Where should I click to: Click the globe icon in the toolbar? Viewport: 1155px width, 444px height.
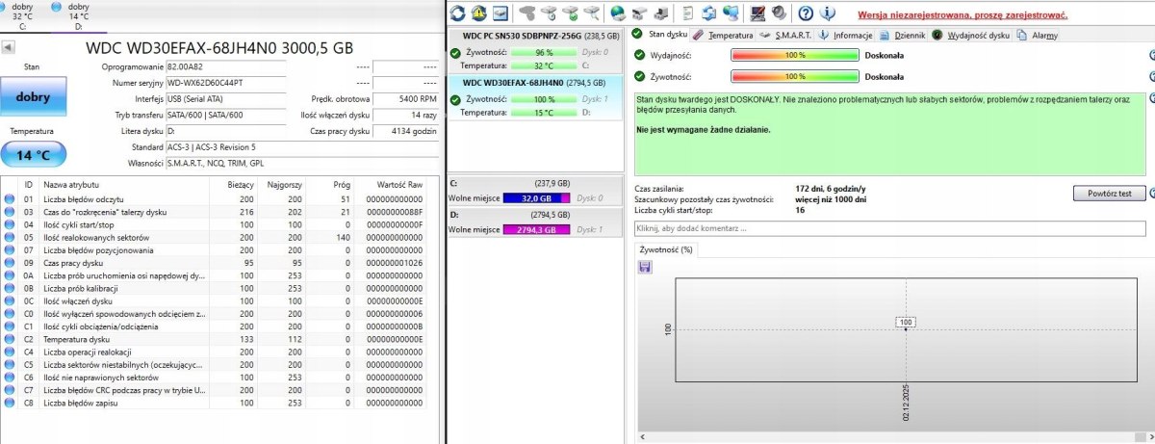[617, 13]
